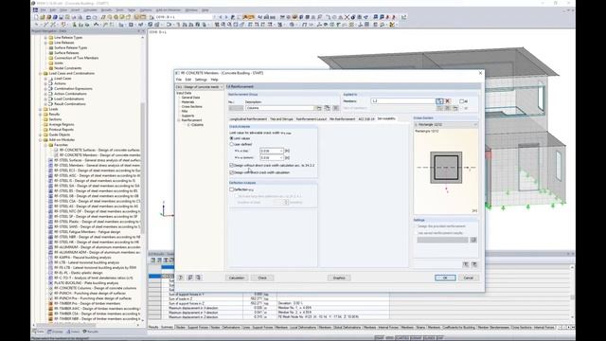Open the Rectangle 12/12 cross-section dropdown
The image size is (606, 341).
tap(446, 124)
